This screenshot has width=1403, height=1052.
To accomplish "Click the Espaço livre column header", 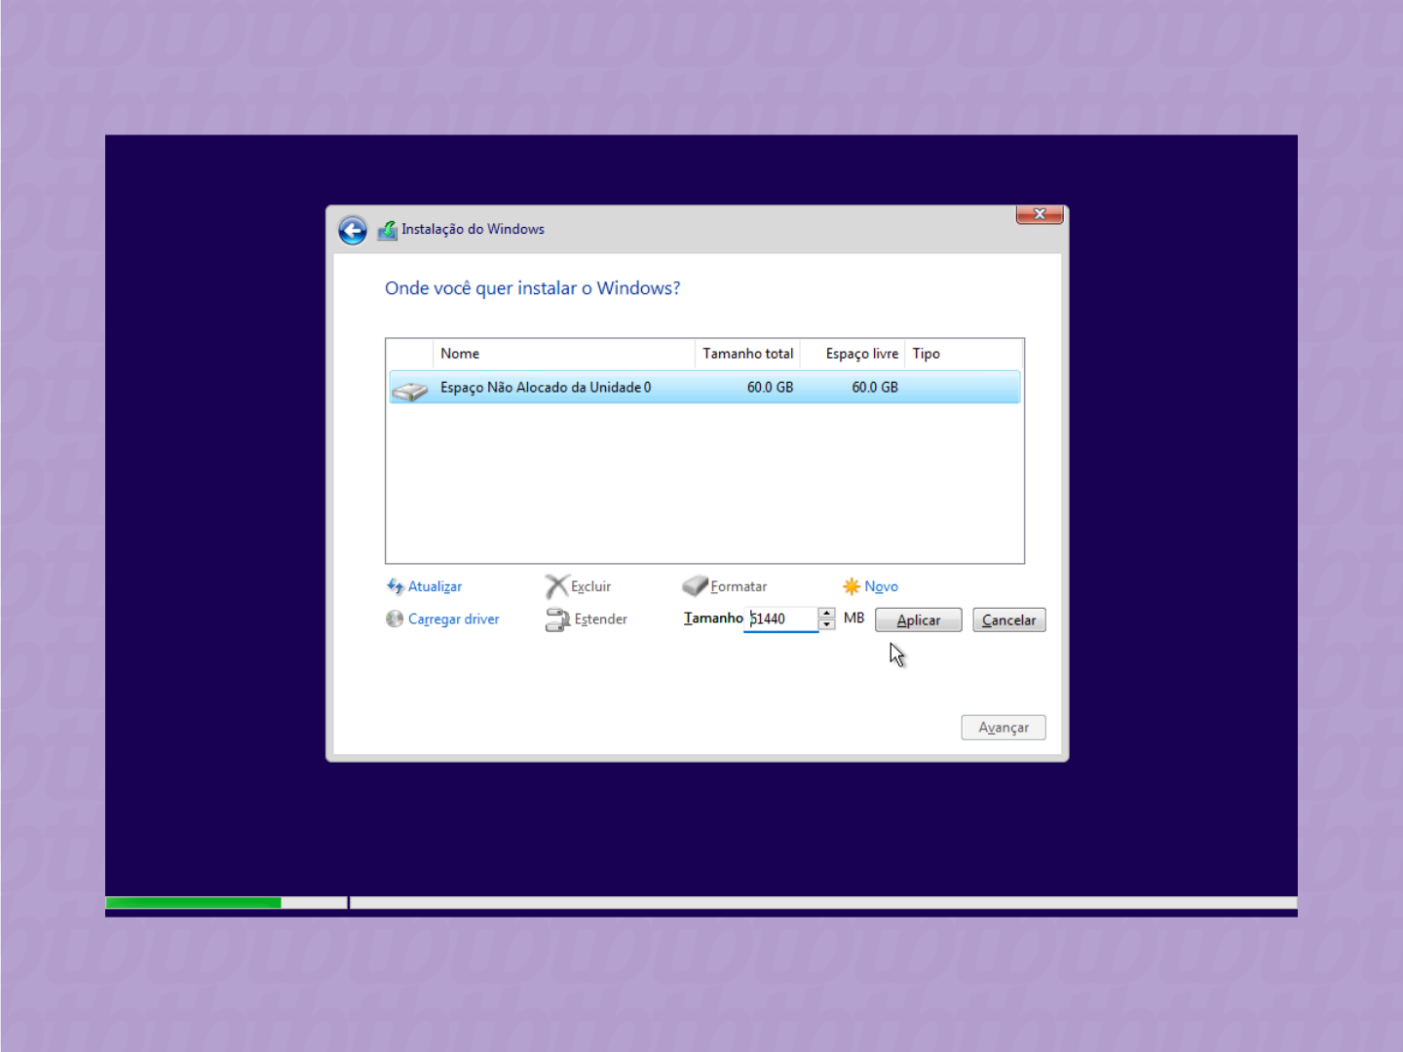I will coord(859,354).
